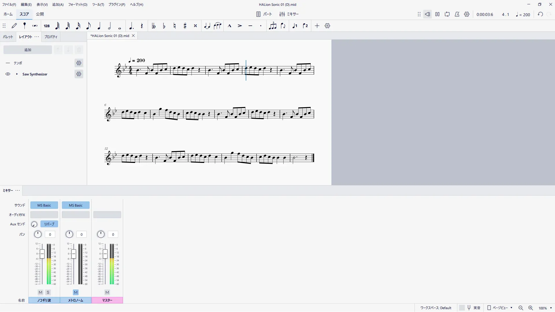Toggle loop playback icon
Viewport: 555px width, 312px height.
(447, 14)
